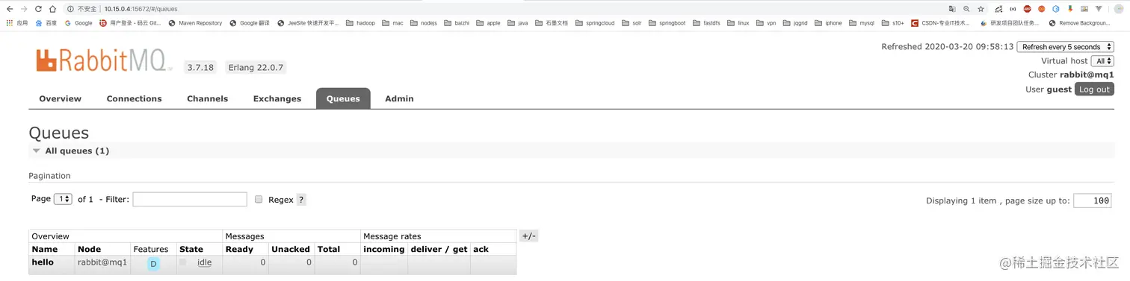
Task: Open the hello queue link
Action: [x=43, y=262]
